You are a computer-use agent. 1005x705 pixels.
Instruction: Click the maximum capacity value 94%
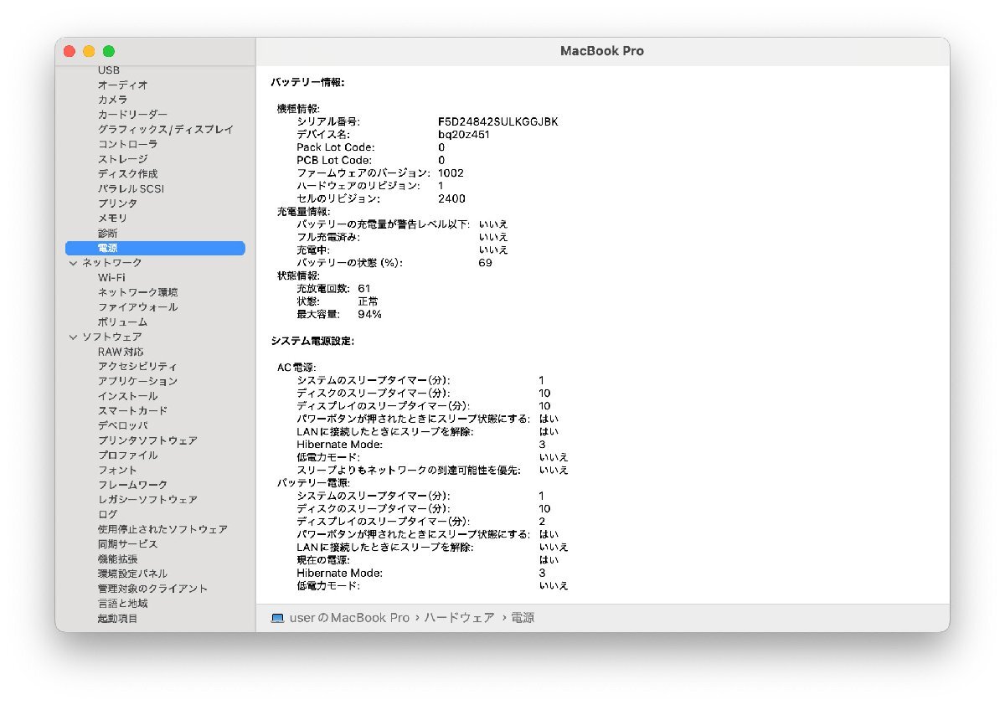369,314
